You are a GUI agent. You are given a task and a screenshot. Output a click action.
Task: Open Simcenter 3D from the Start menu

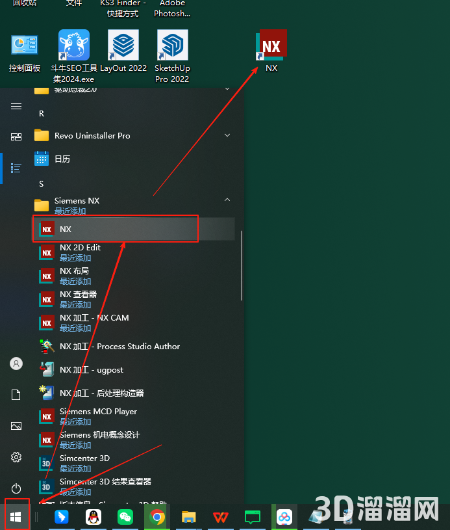[84, 463]
